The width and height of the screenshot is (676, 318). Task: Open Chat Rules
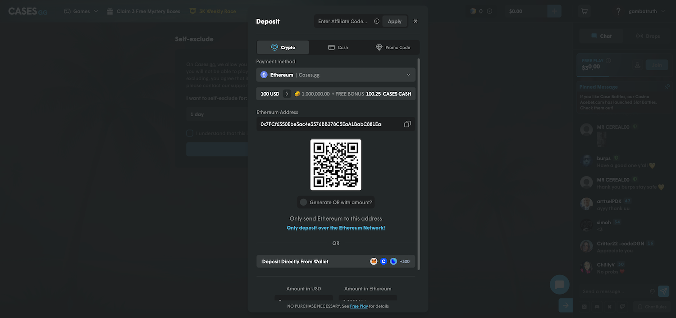[652, 307]
